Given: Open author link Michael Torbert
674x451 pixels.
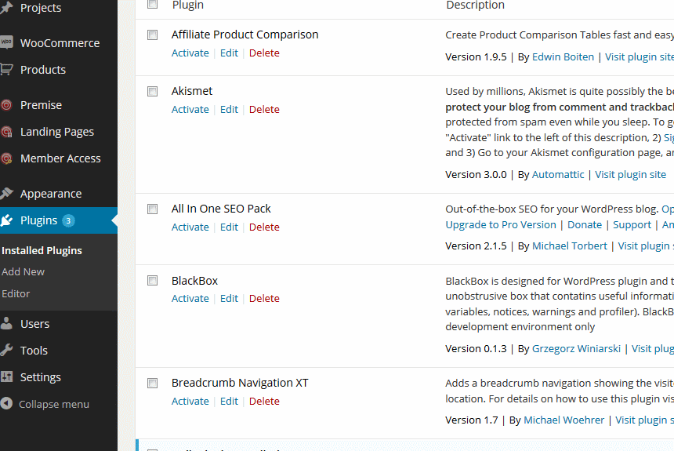Looking at the screenshot, I should (569, 246).
